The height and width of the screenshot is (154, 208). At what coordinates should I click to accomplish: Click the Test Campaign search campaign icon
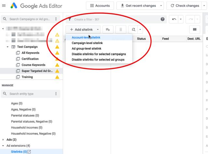point(13,47)
